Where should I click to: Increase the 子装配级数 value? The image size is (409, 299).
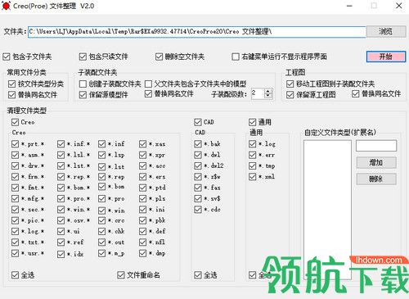tap(268, 91)
